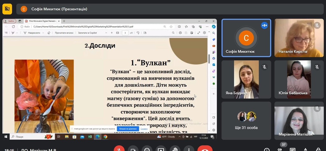Toggle the microphone in Meet controls

tap(120, 149)
